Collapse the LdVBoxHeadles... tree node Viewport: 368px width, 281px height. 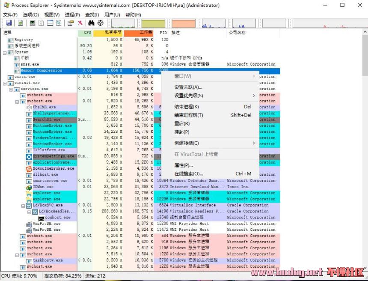pyautogui.click(x=29, y=212)
